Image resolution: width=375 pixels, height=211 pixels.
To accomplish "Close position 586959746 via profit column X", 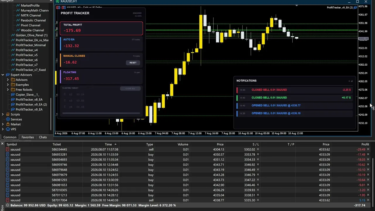I will [x=368, y=165].
